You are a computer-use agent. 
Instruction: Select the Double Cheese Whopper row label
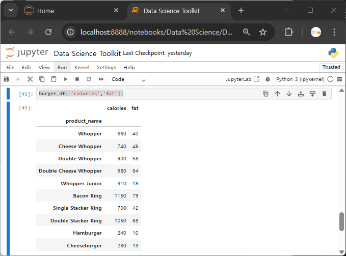(x=70, y=171)
